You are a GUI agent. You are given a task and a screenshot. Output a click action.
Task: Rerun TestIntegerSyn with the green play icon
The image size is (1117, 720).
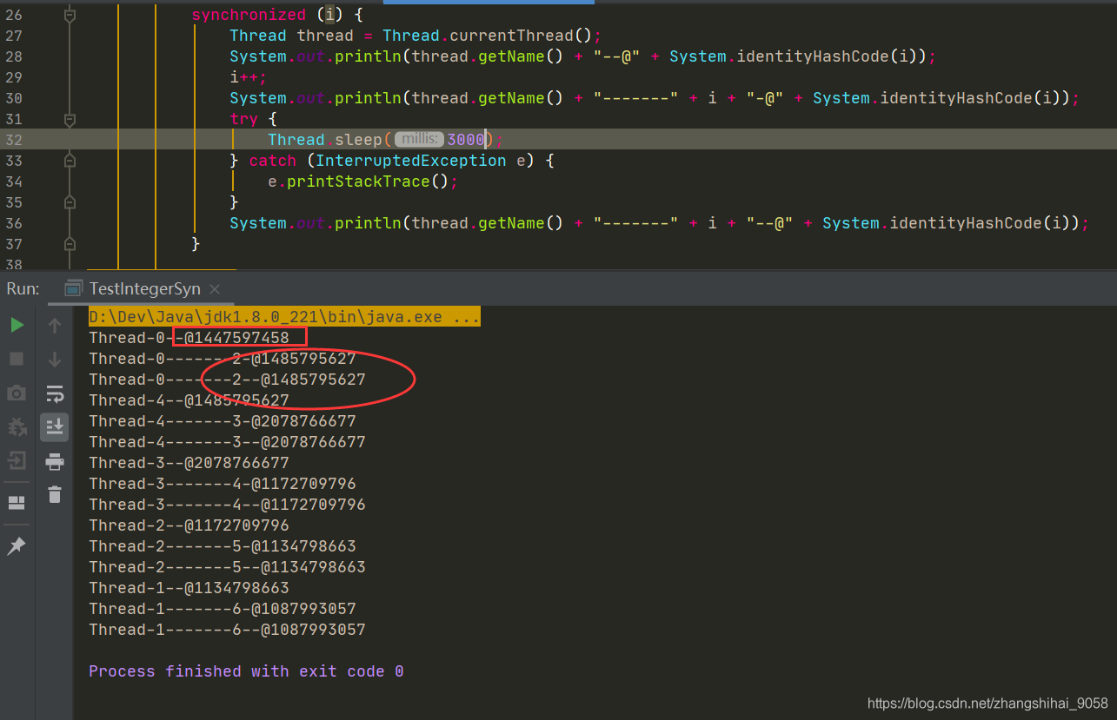[17, 325]
